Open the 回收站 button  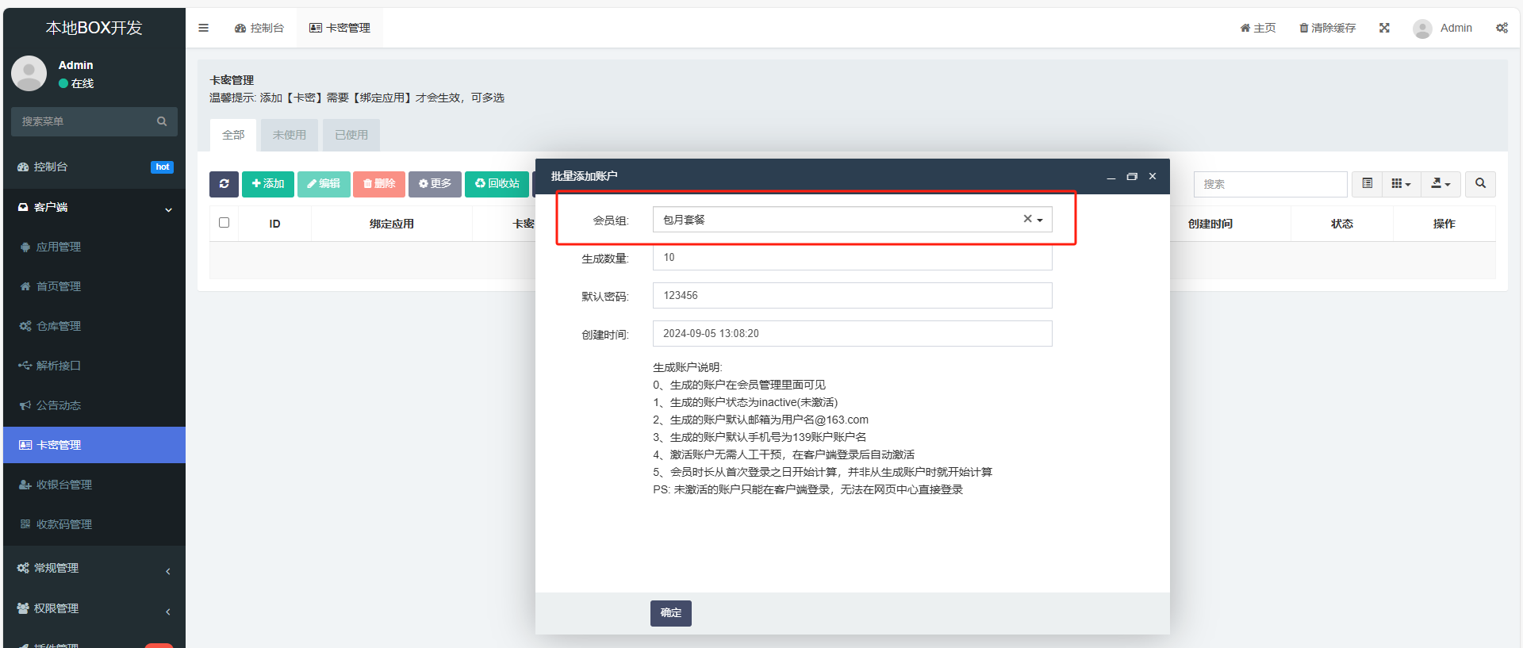tap(497, 184)
